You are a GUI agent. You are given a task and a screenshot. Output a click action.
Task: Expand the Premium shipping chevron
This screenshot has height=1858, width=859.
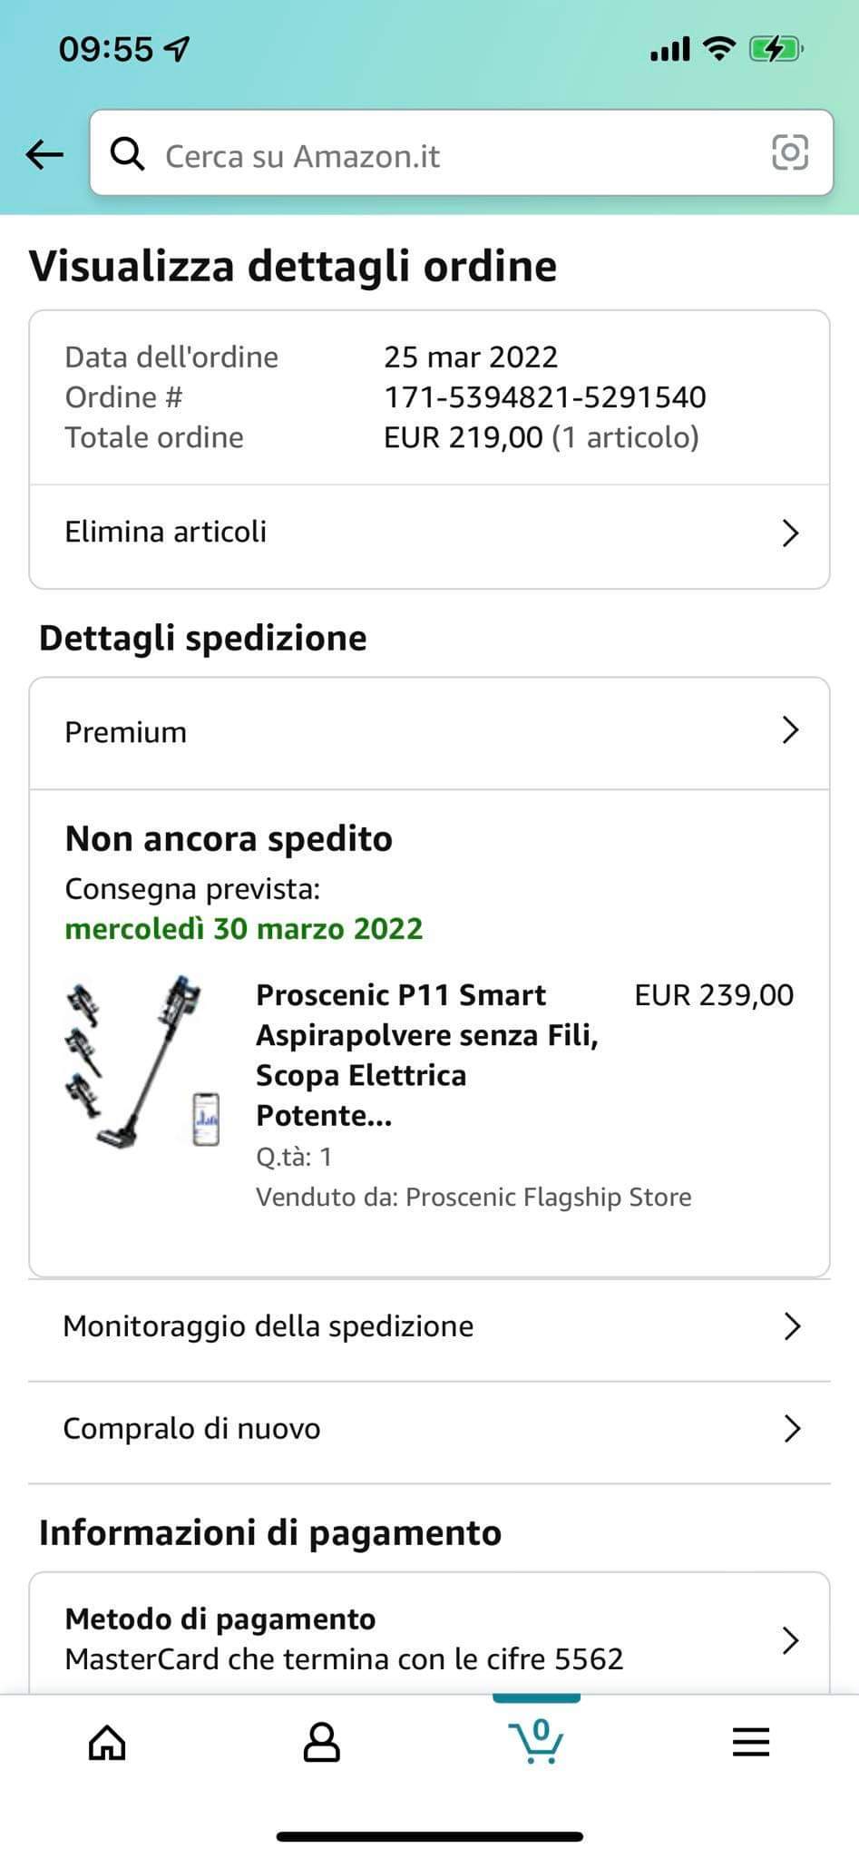click(x=790, y=730)
